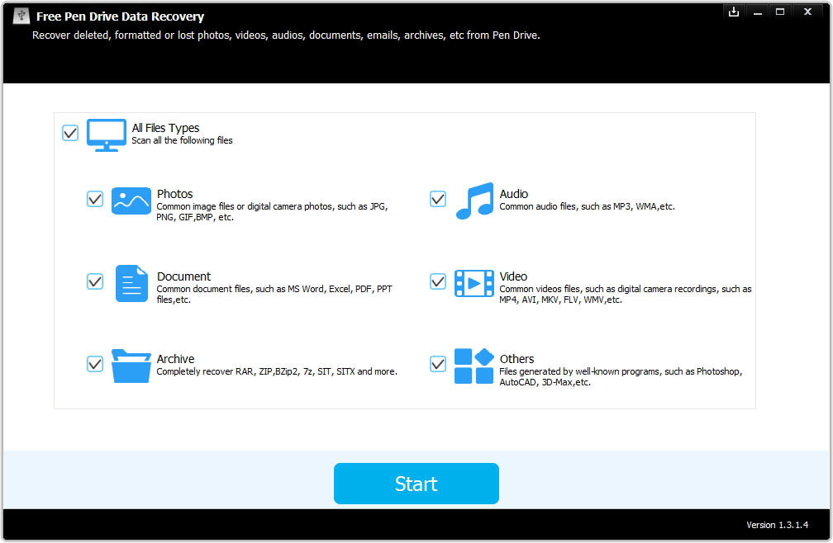833x543 pixels.
Task: Click 'Common audio files, such as MP3' description
Action: coord(587,207)
